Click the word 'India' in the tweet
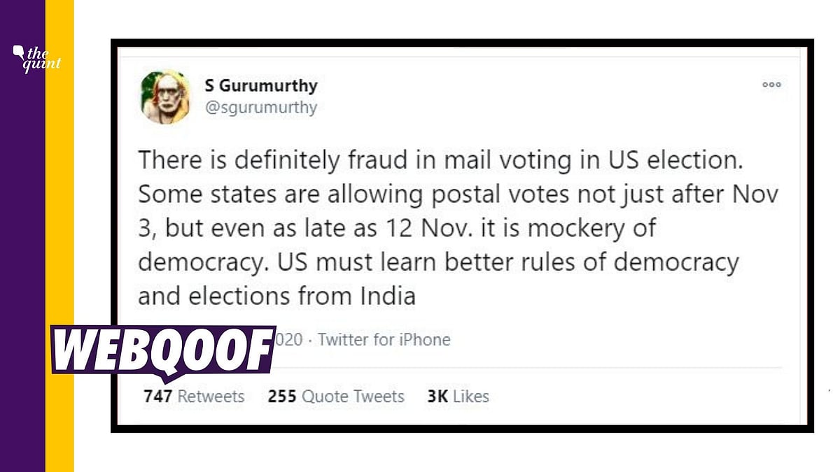This screenshot has height=472, width=840. pos(385,296)
